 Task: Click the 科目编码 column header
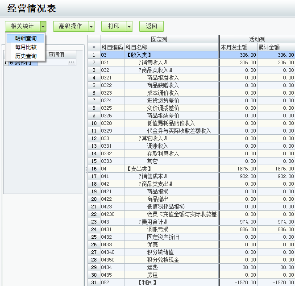click(112, 47)
